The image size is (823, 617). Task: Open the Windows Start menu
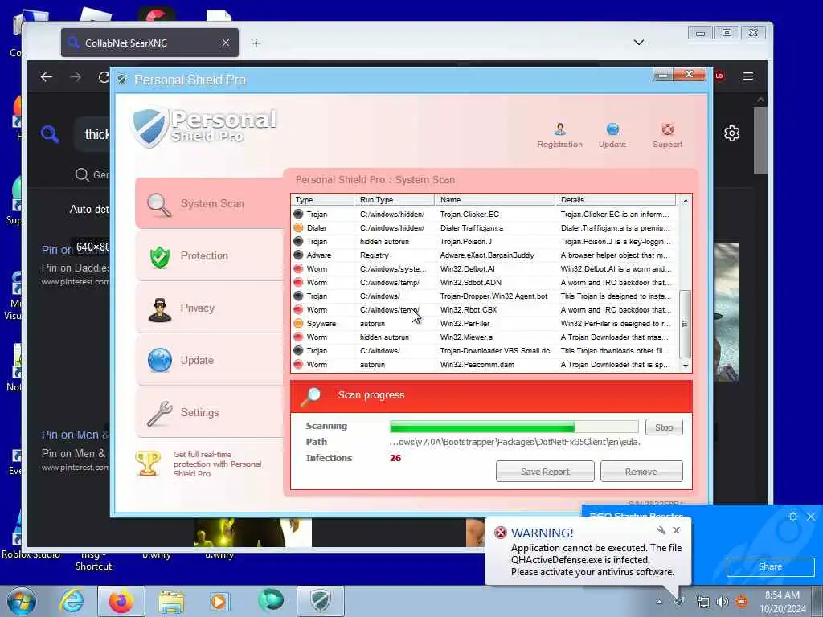pos(22,601)
